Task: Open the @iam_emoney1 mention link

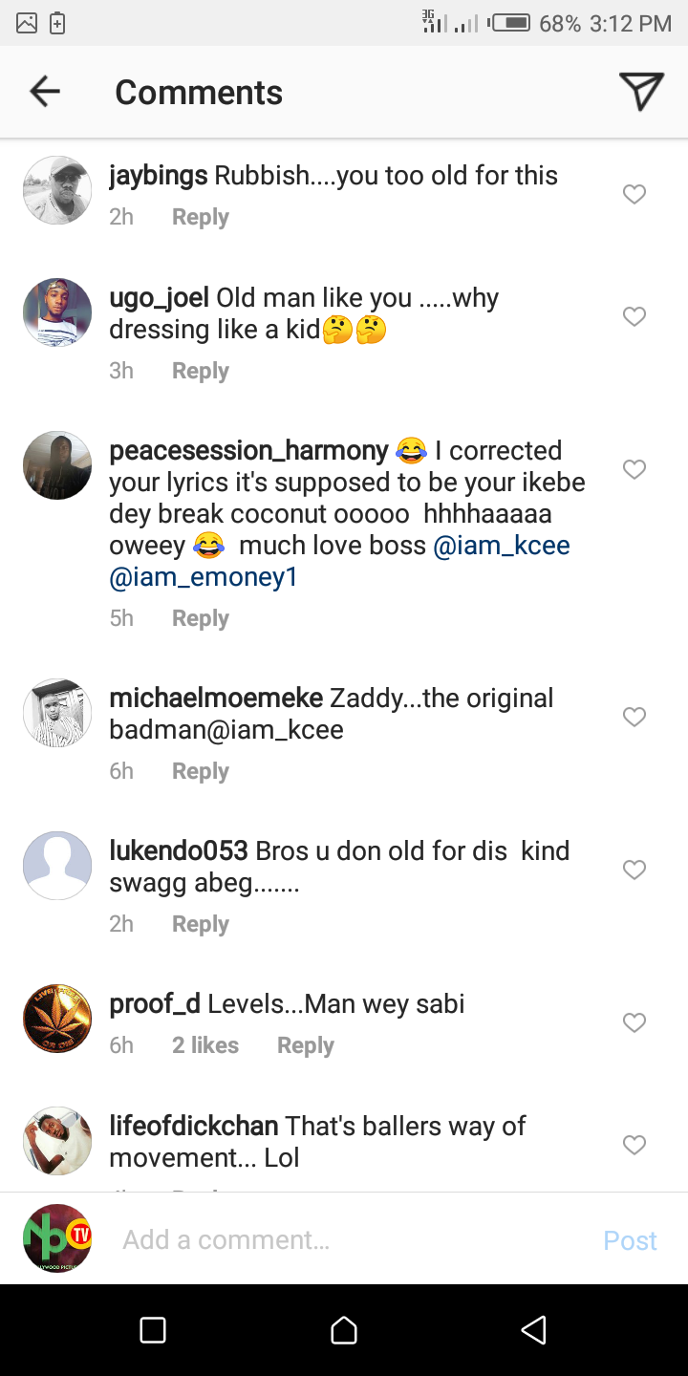Action: point(204,577)
